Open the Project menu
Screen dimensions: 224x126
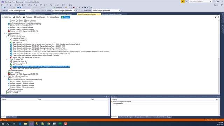pos(17,5)
